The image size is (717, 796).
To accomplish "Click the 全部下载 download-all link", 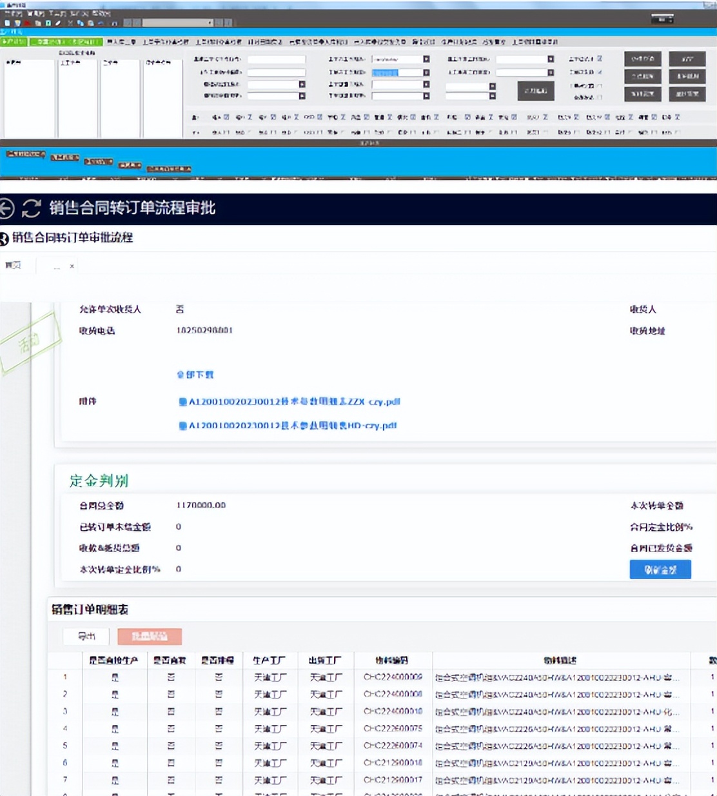I will pyautogui.click(x=195, y=375).
